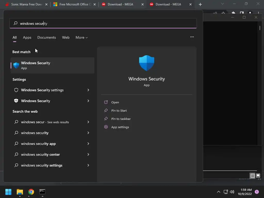Open the clock showing 1:59 AM
Screen dimensions: 264x198
click(x=245, y=192)
